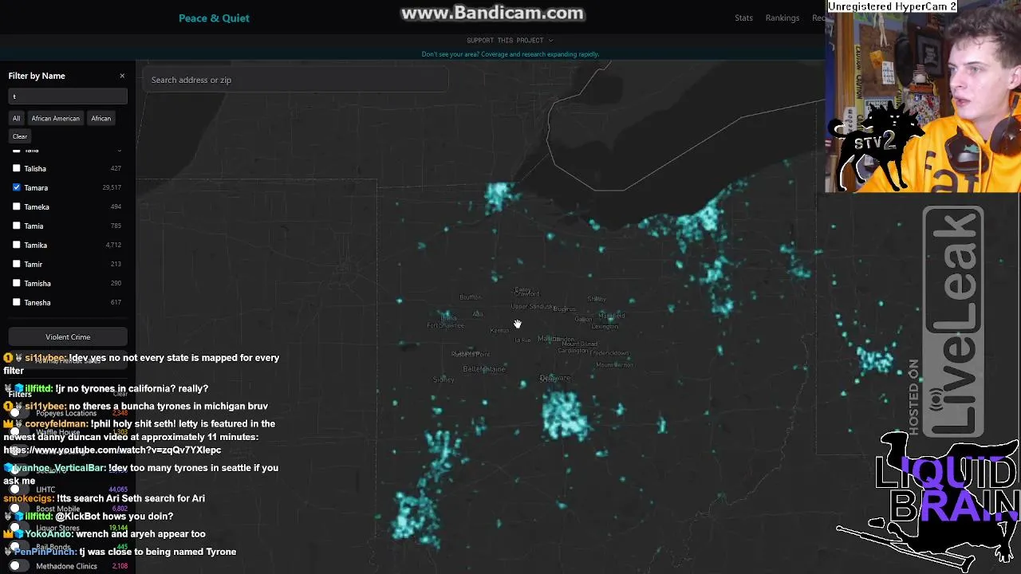Select the African American filter button
This screenshot has height=574, width=1021.
point(55,118)
